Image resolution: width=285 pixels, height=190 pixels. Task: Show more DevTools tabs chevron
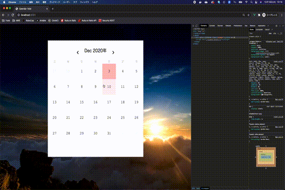[268, 26]
